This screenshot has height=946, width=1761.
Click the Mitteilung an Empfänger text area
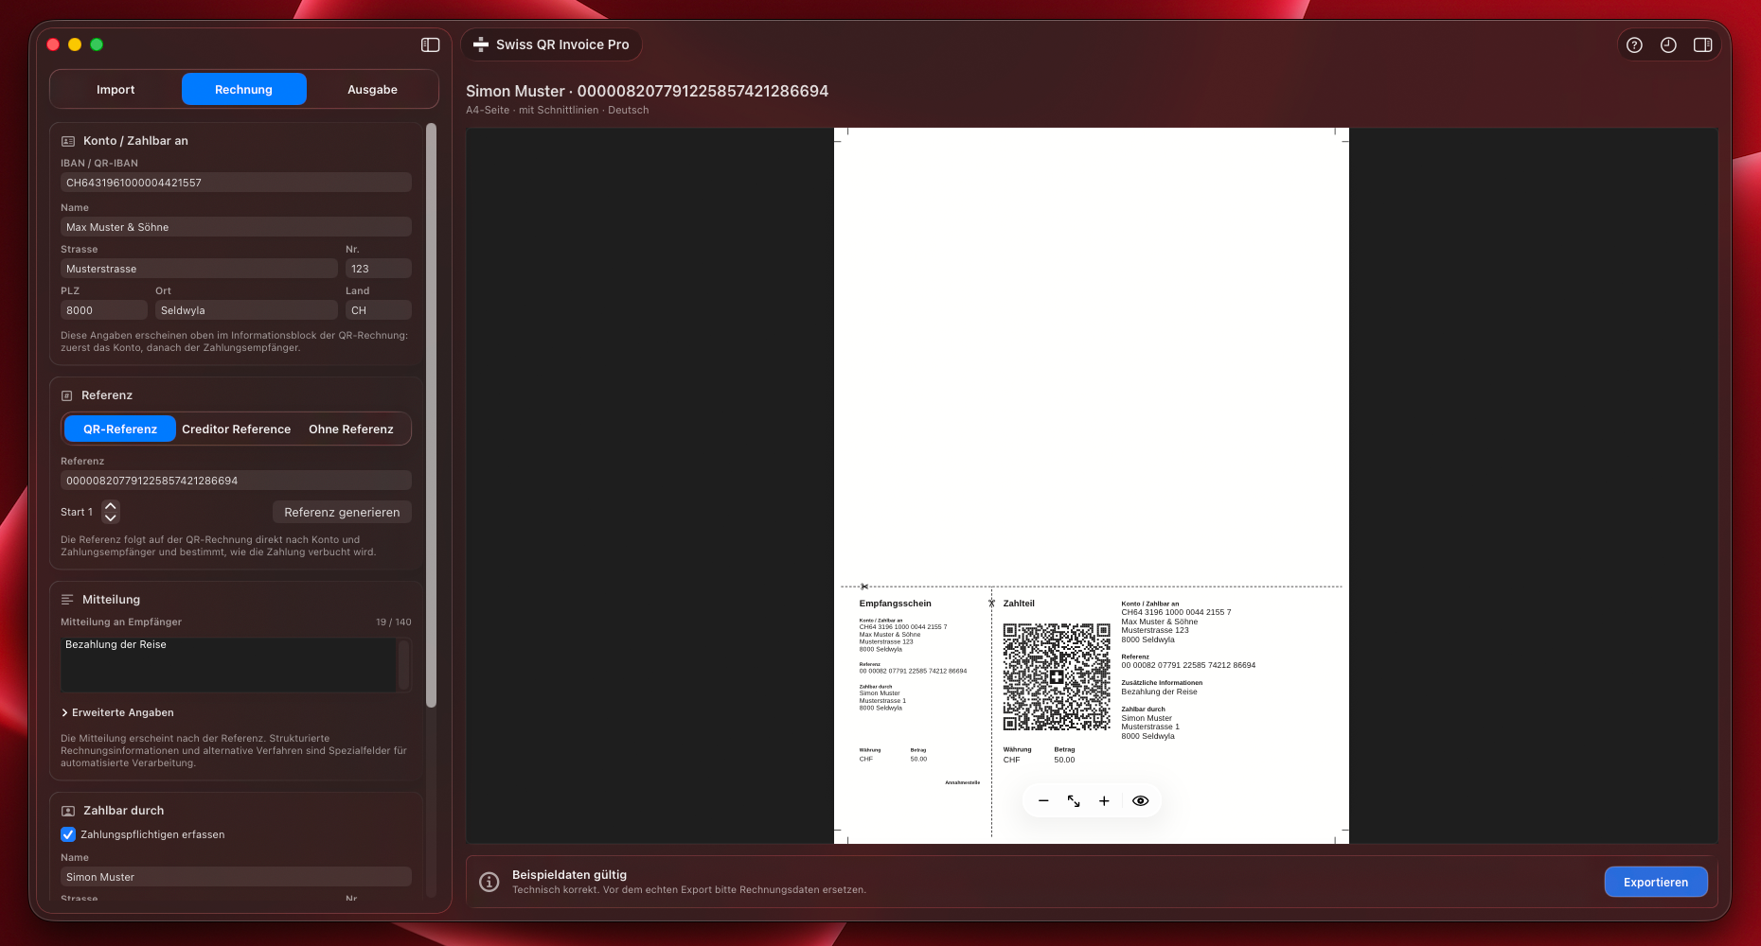tap(228, 664)
